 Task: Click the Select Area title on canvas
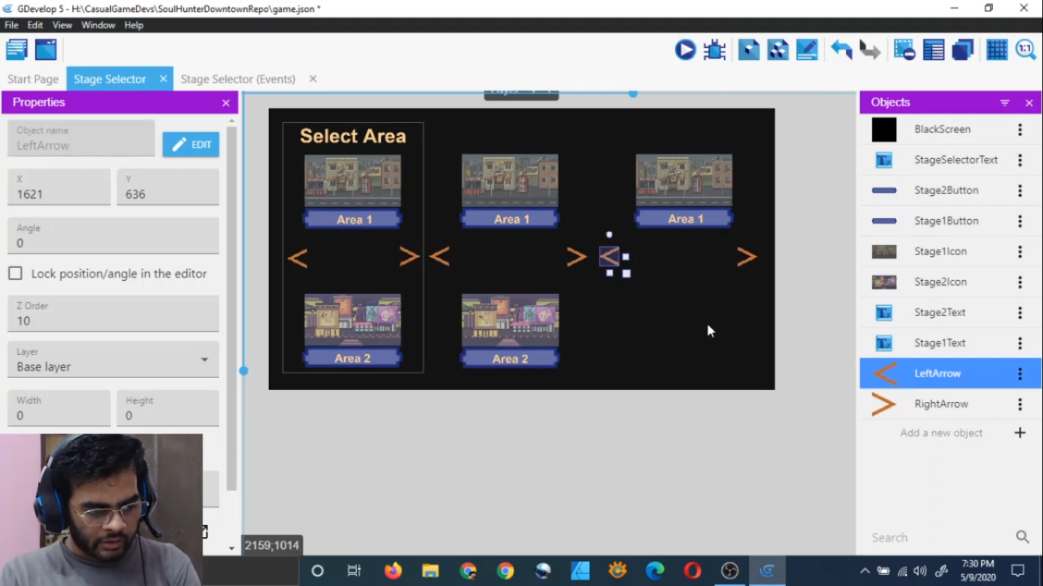pyautogui.click(x=353, y=137)
